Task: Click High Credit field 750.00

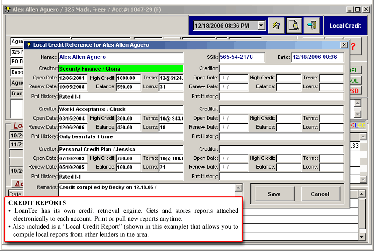Action: point(128,158)
